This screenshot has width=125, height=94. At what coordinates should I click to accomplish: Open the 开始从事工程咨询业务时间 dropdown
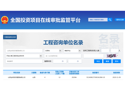click(x=24, y=56)
